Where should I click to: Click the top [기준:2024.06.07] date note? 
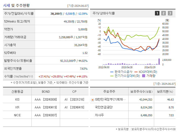[78, 6]
